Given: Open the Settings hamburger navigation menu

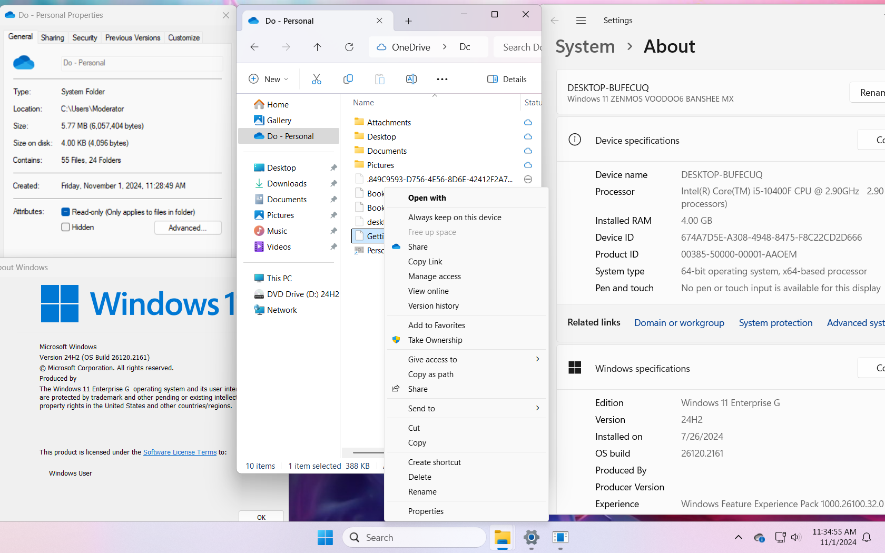Looking at the screenshot, I should 581,21.
